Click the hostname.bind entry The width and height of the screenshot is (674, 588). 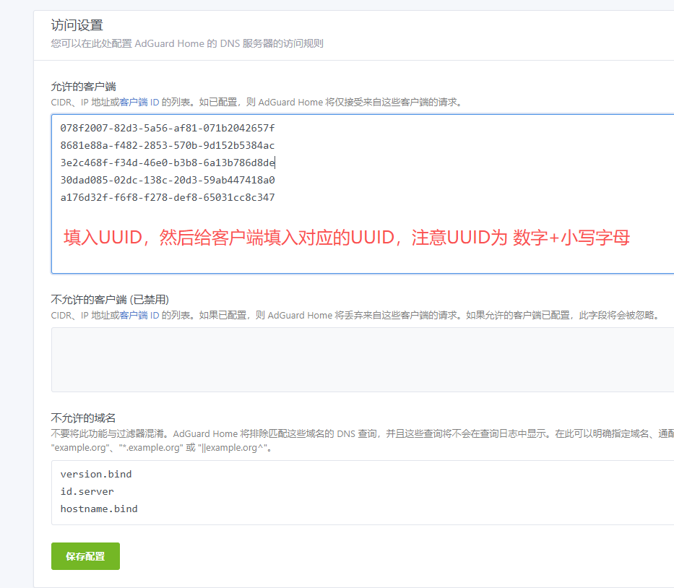(x=99, y=509)
